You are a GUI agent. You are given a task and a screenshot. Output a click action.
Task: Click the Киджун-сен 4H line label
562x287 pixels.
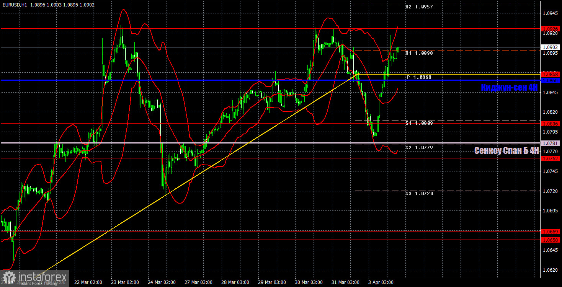coord(509,87)
